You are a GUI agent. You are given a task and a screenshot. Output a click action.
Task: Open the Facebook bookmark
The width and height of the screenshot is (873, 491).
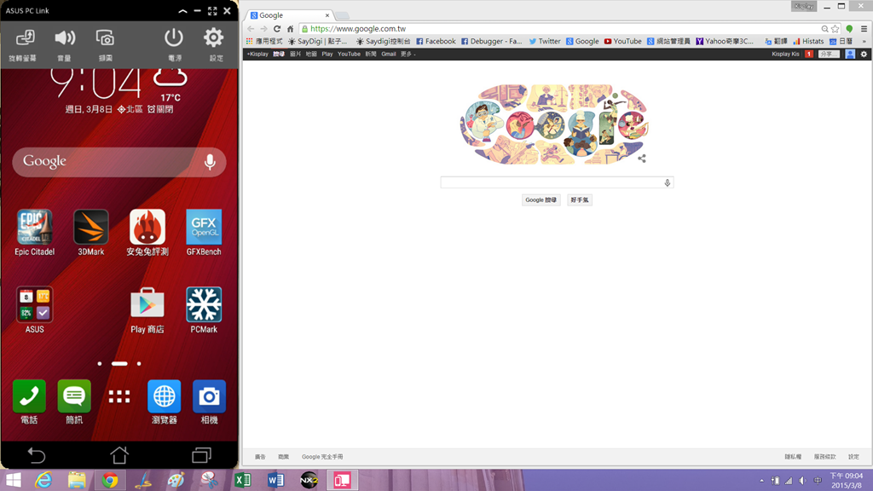tap(436, 41)
